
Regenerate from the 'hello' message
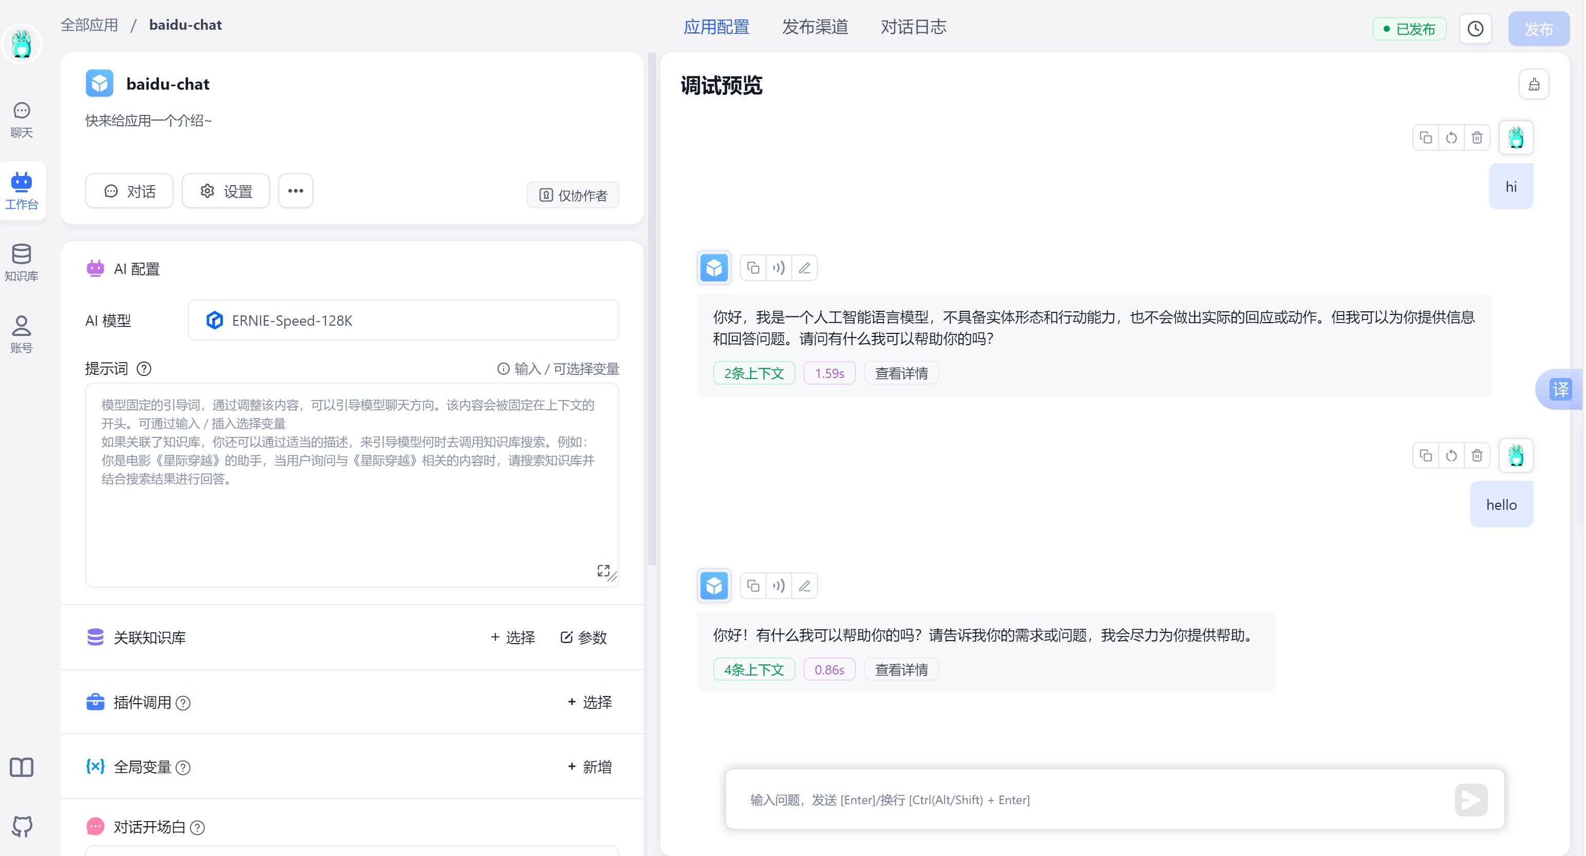tap(1451, 455)
